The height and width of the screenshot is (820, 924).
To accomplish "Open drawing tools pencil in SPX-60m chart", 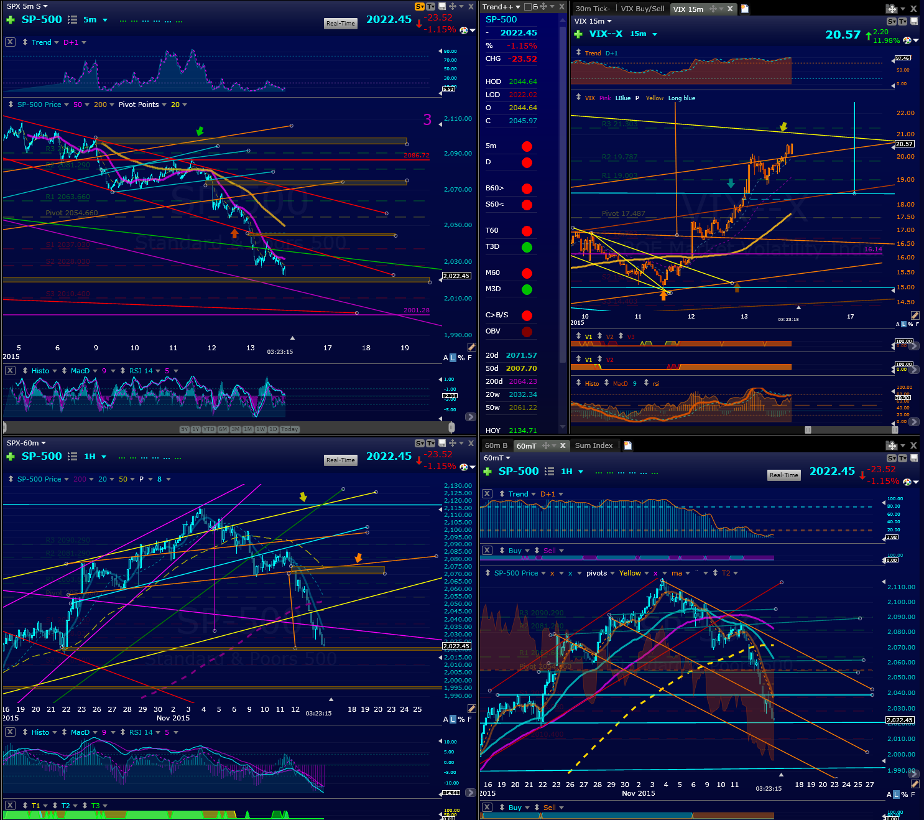I will 471,709.
